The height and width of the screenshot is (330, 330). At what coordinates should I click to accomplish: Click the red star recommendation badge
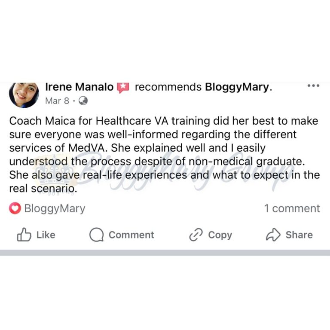coord(123,87)
